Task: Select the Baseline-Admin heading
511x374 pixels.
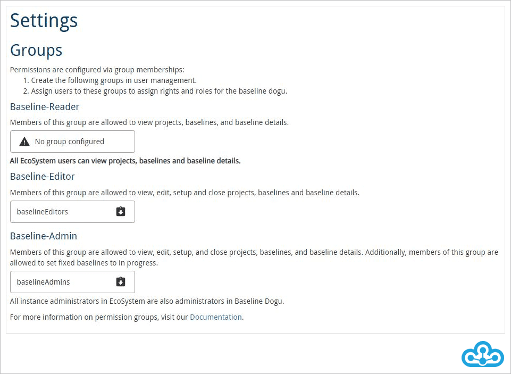Action: (43, 236)
